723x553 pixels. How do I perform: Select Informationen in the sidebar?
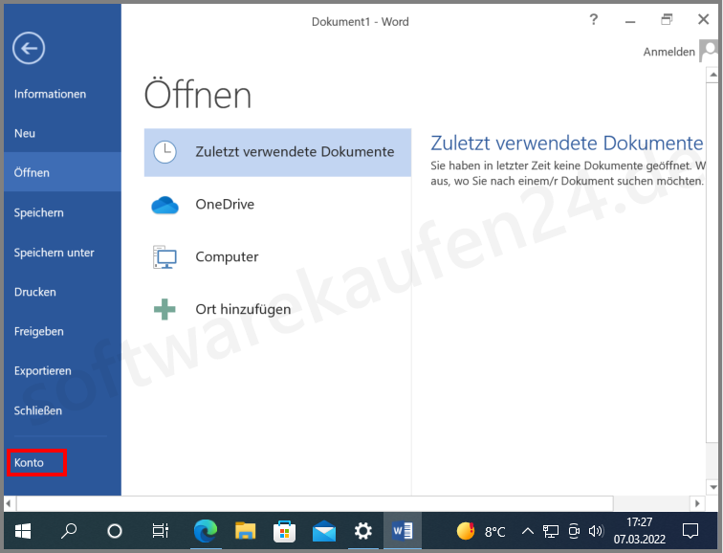tap(50, 94)
